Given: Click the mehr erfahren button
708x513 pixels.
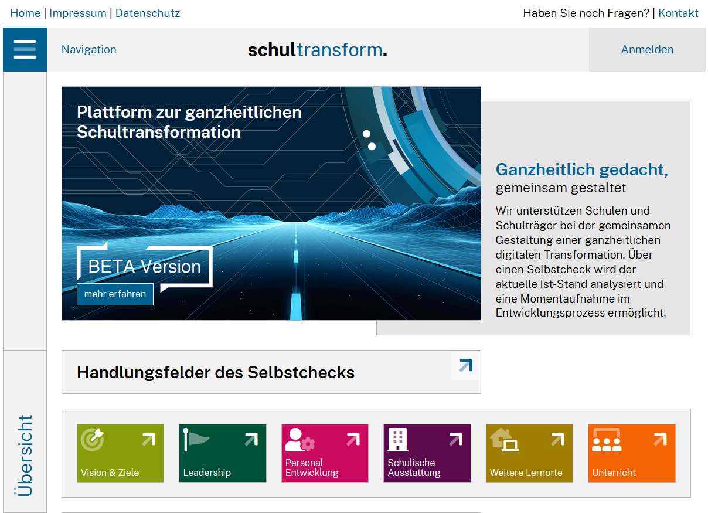Looking at the screenshot, I should tap(115, 294).
